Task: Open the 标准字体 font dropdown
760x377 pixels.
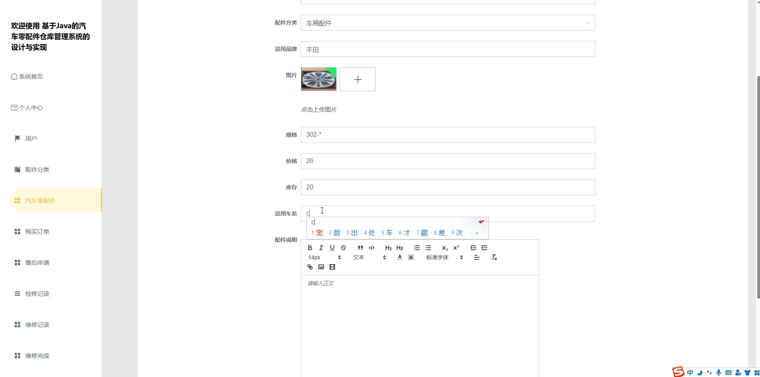Action: [x=444, y=257]
